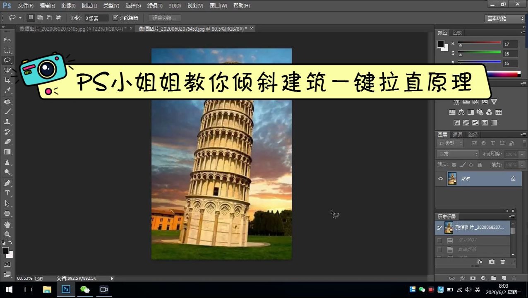Click Create new layer icon
The image size is (528, 298).
pyautogui.click(x=504, y=279)
